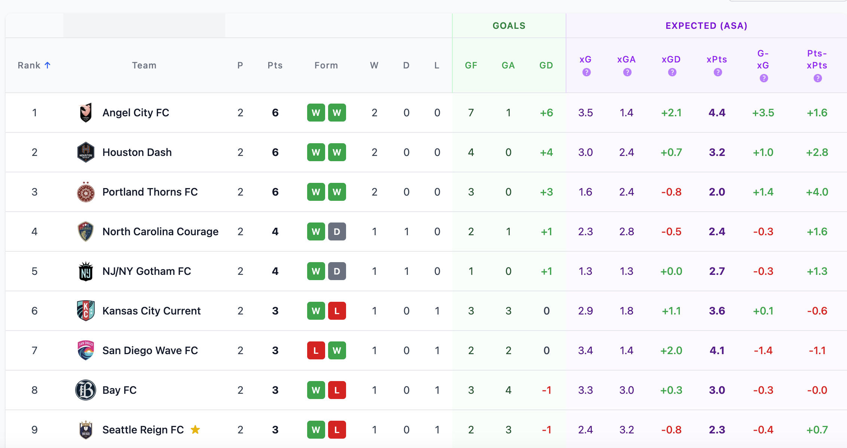Click the Pts-xPts help question mark icon
Screen dimensions: 847x448
point(817,78)
